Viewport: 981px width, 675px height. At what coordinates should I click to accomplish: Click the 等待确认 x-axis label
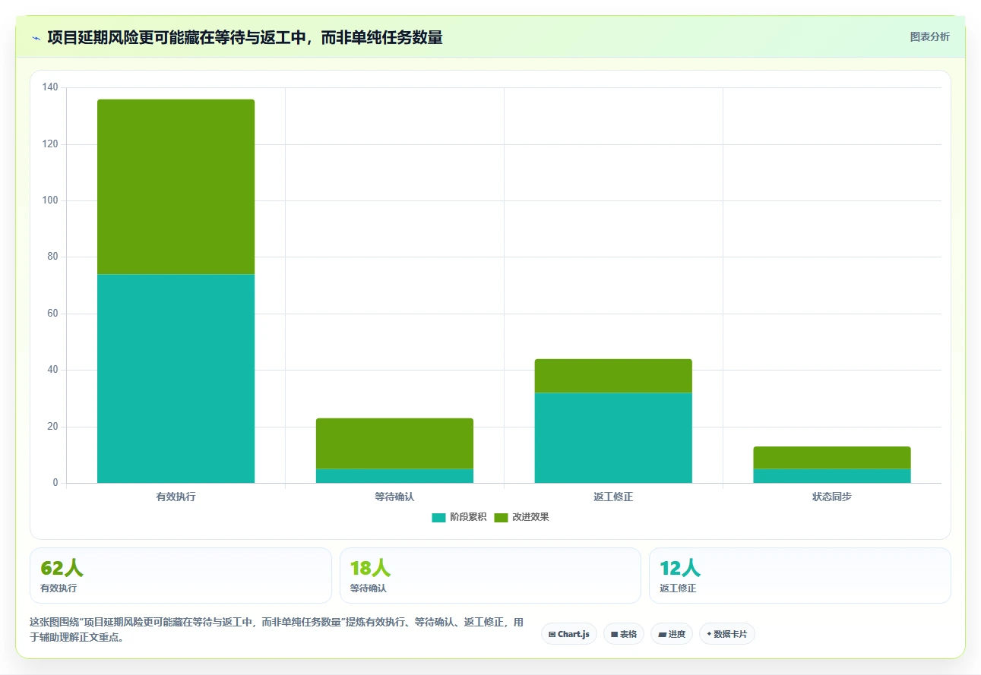(x=394, y=497)
